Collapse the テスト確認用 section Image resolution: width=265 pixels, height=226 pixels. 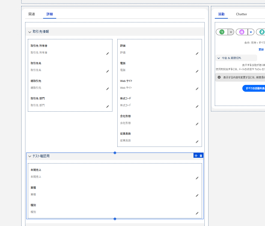[30, 156]
